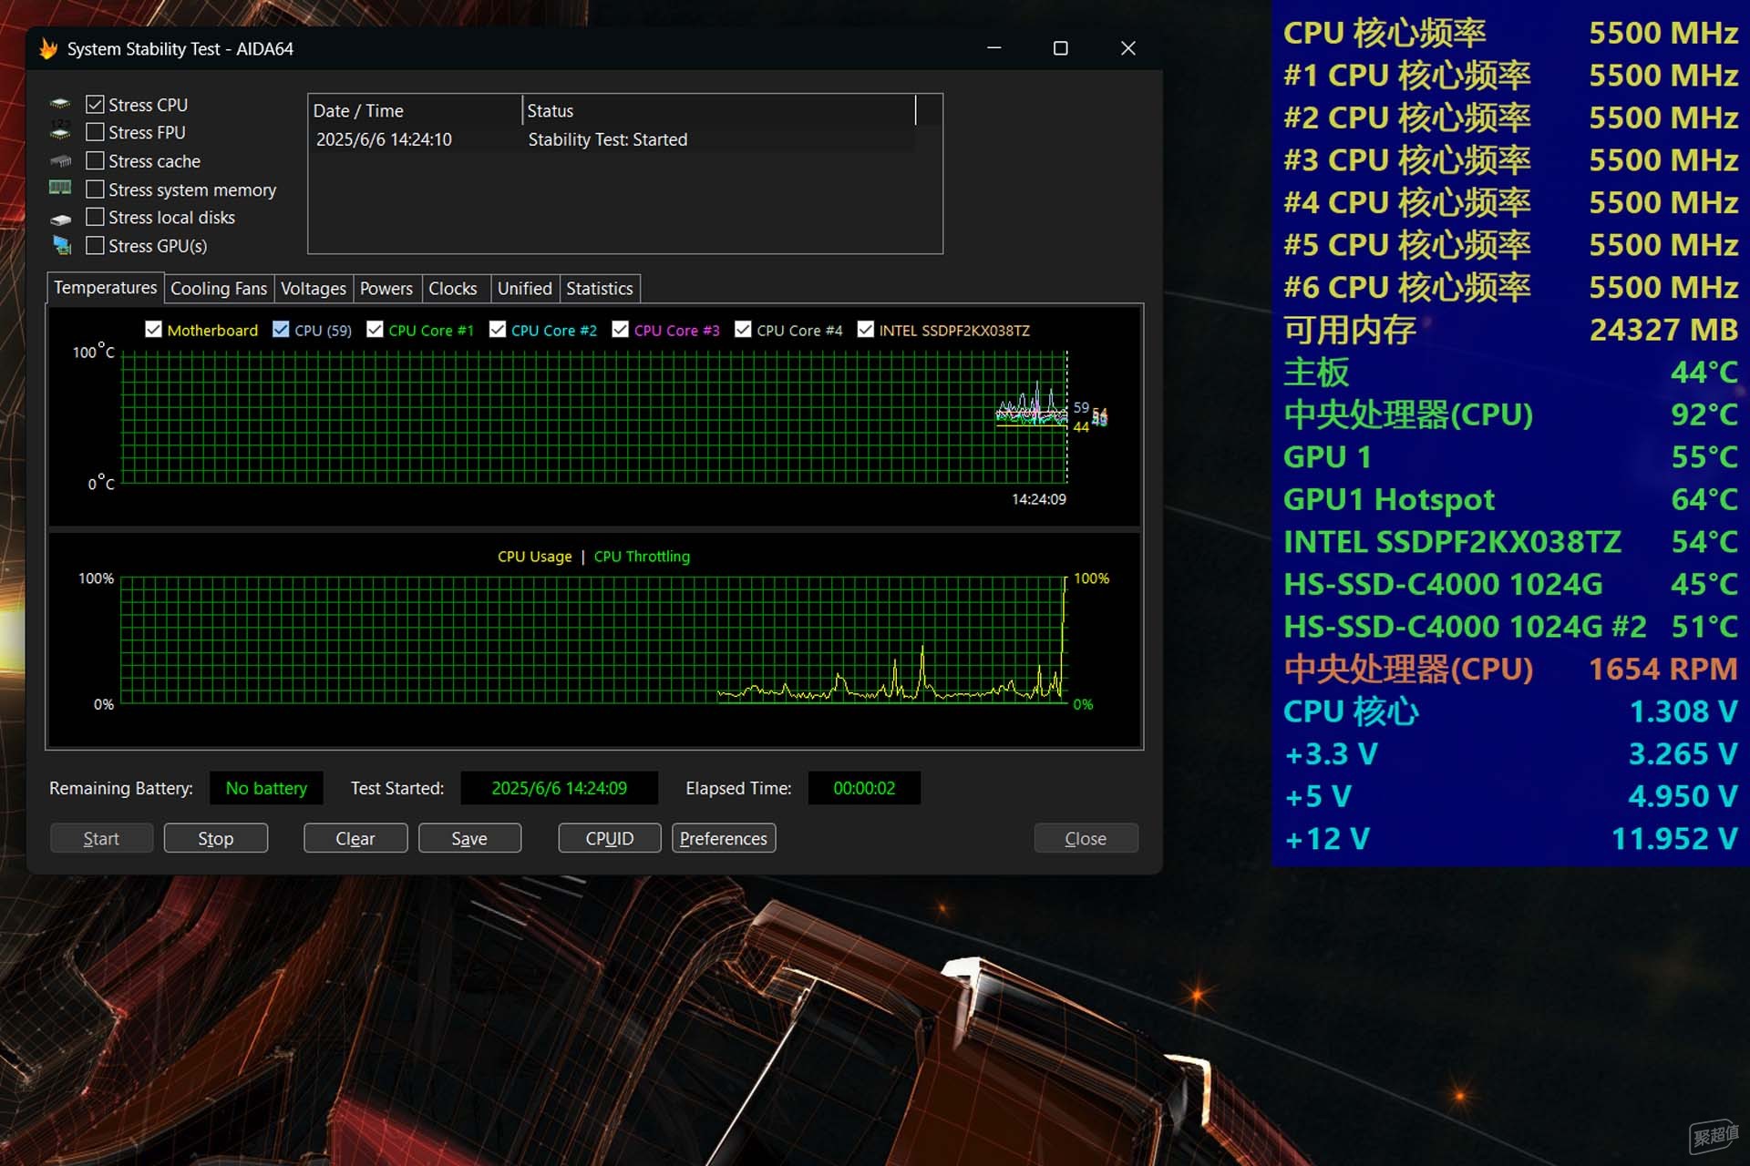Switch to the Cooling Fans tab
The image size is (1750, 1166).
point(219,289)
